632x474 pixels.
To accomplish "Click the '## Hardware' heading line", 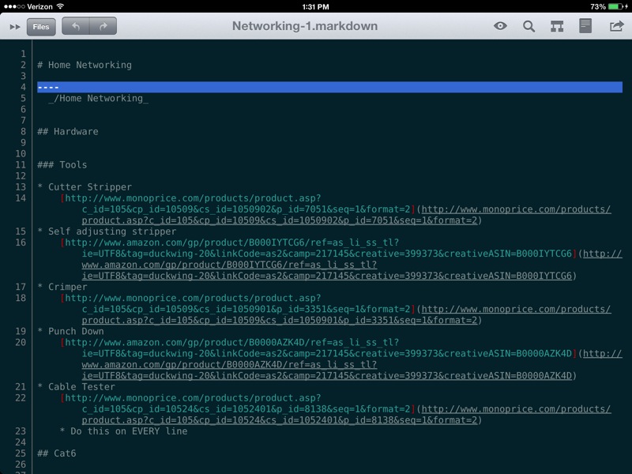I will click(68, 131).
